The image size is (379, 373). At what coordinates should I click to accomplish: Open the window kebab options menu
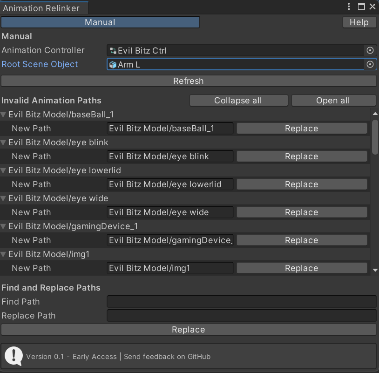tap(349, 7)
